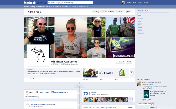The image size is (176, 109).
Task: Click the Show admin panel button
Action: (129, 12)
